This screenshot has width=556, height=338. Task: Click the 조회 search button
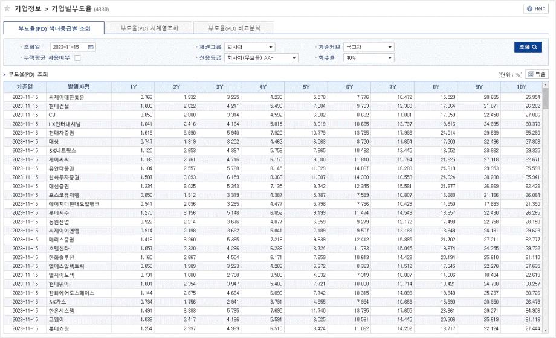click(x=528, y=47)
